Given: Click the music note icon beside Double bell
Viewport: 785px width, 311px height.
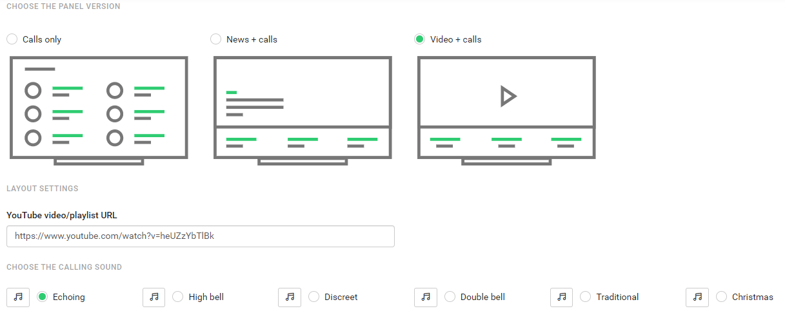Looking at the screenshot, I should [x=426, y=297].
